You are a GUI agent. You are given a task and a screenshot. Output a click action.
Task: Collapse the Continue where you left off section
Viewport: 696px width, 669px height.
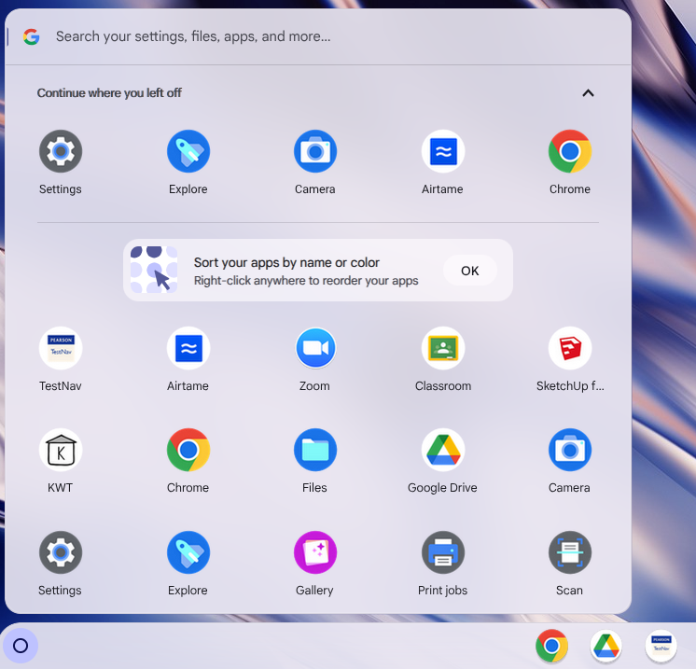click(x=588, y=93)
